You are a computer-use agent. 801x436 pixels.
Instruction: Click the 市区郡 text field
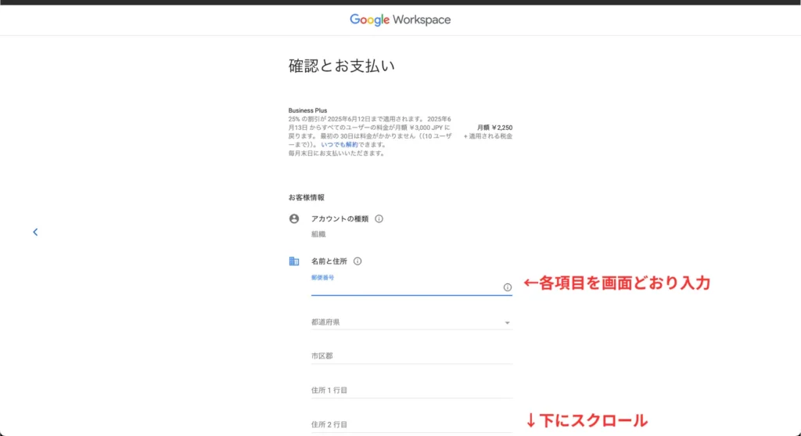(x=411, y=355)
